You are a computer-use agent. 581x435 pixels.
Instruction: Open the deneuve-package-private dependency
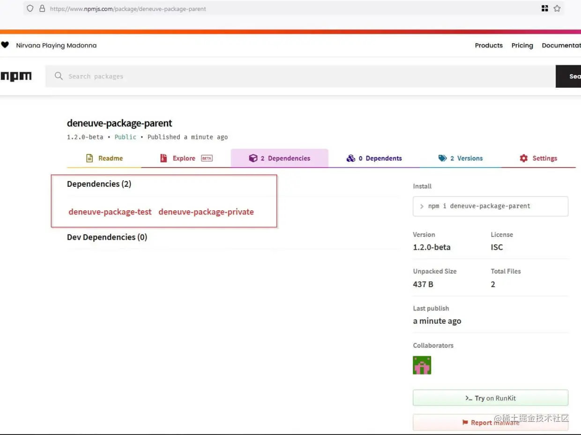(x=206, y=212)
